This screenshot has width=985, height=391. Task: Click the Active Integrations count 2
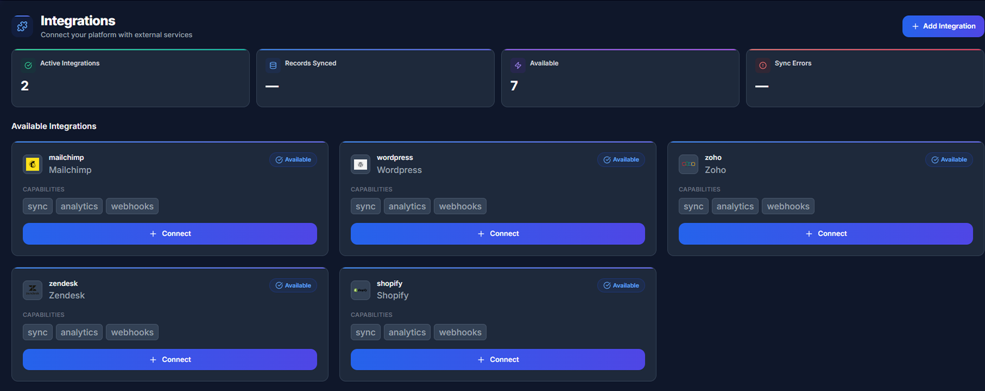pos(25,86)
